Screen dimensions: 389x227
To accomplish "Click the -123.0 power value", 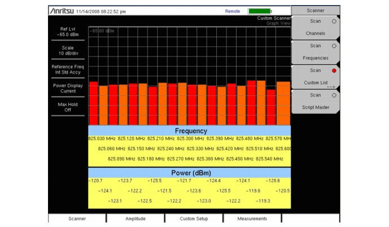I will [x=204, y=201].
